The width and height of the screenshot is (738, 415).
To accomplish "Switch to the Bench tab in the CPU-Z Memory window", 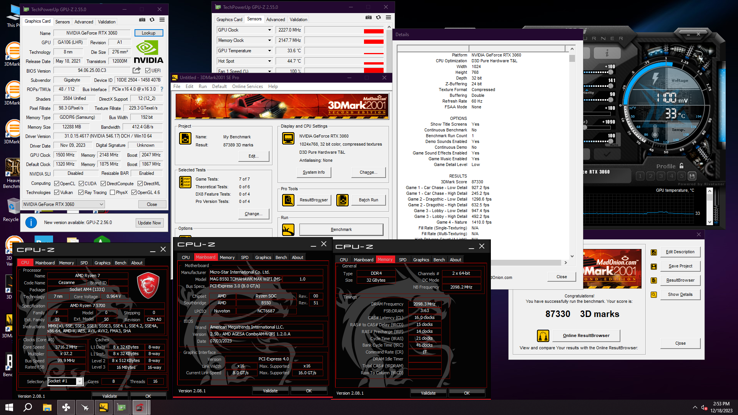I will [439, 260].
